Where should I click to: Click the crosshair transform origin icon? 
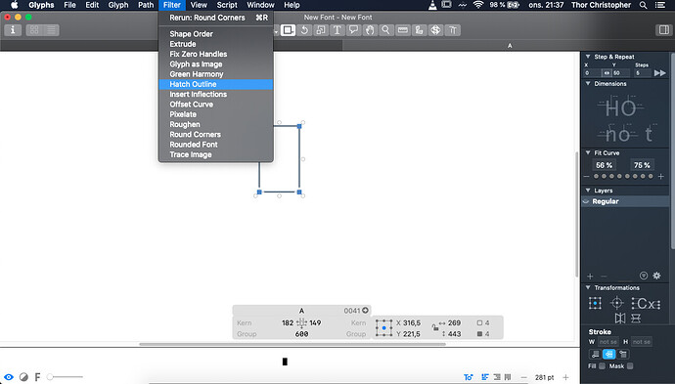coord(617,303)
